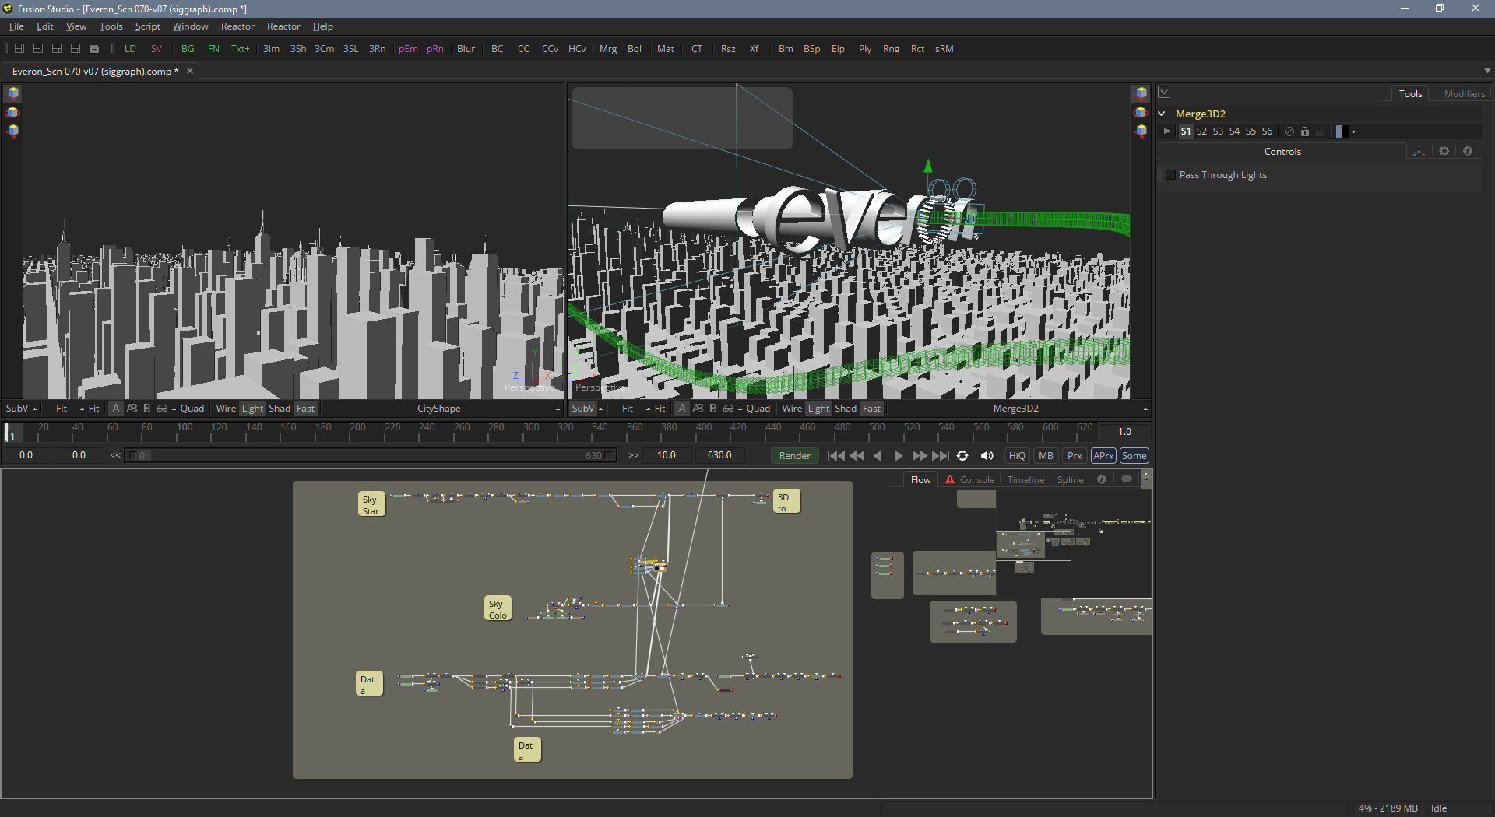Open the comments speech-bubble tab
The width and height of the screenshot is (1495, 817).
coord(1127,479)
